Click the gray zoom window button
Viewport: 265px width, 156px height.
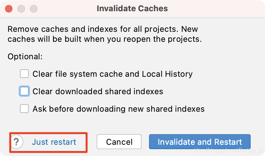33,8
